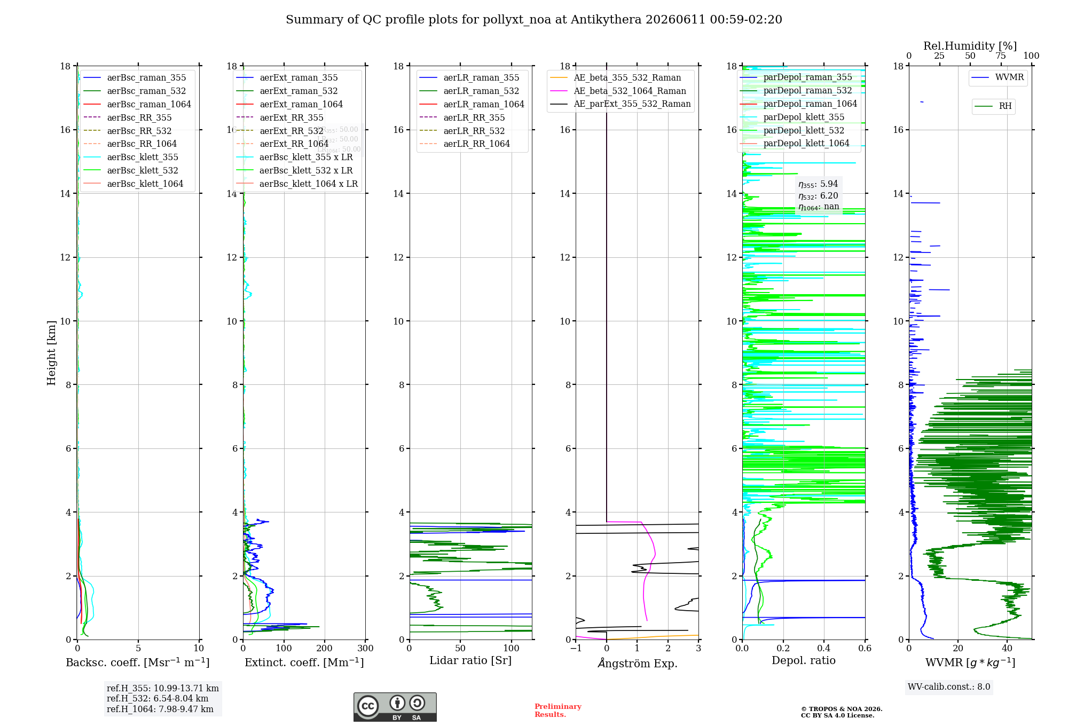Click the Creative Commons CC icon
The image size is (1068, 726).
368,706
